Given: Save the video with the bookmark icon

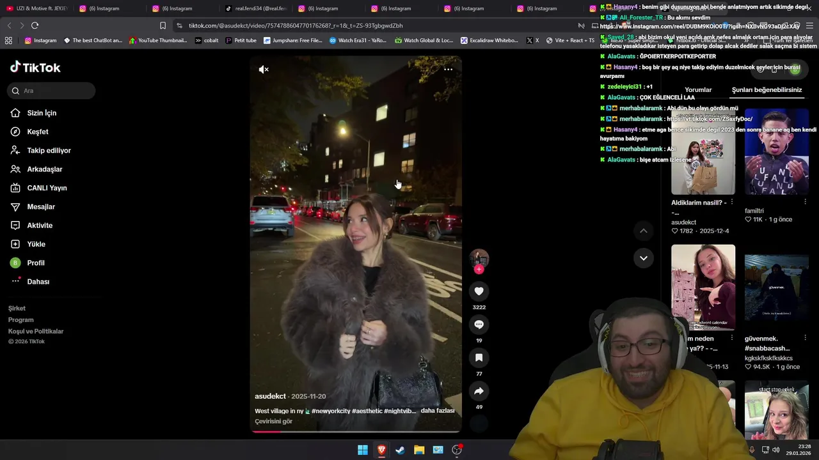Looking at the screenshot, I should point(479,358).
